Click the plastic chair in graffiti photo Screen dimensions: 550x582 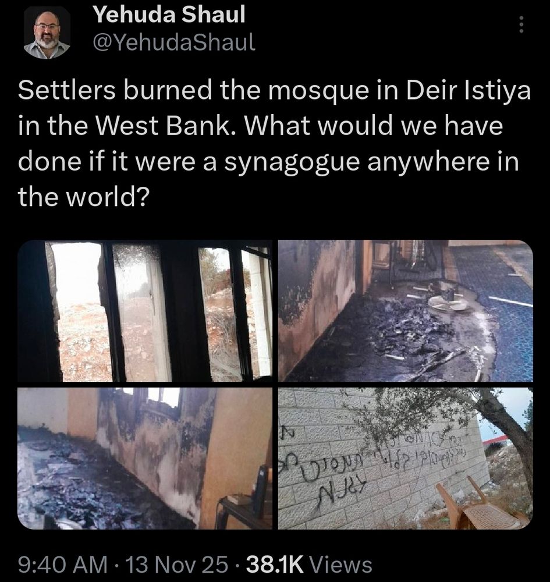pos(479,505)
